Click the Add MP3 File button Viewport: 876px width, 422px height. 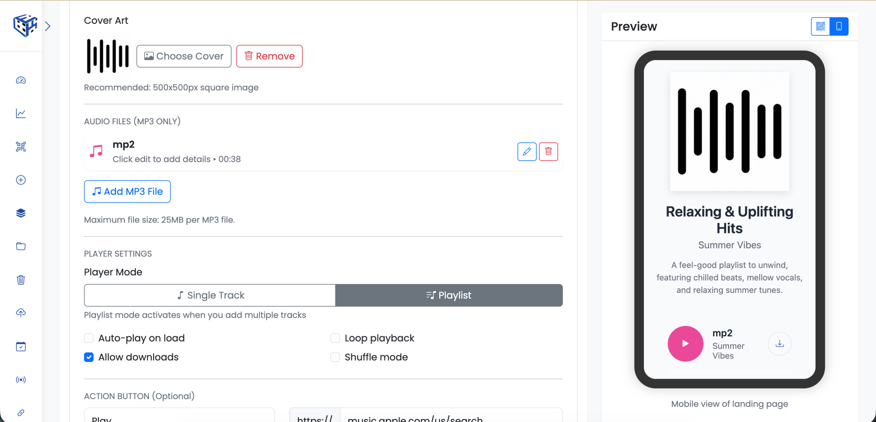127,191
